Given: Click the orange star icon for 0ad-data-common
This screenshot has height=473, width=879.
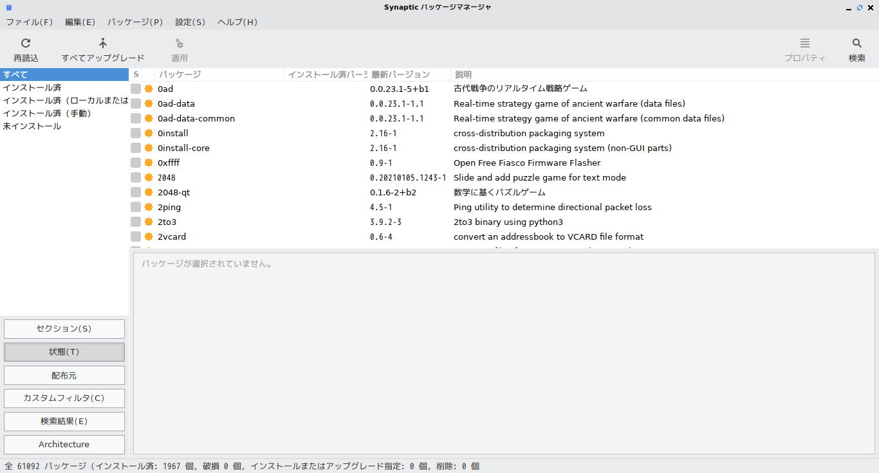Looking at the screenshot, I should pyautogui.click(x=149, y=118).
